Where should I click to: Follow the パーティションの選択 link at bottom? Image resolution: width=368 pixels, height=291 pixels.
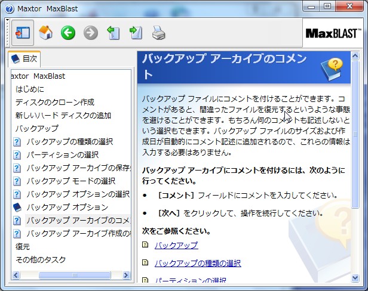click(x=191, y=280)
